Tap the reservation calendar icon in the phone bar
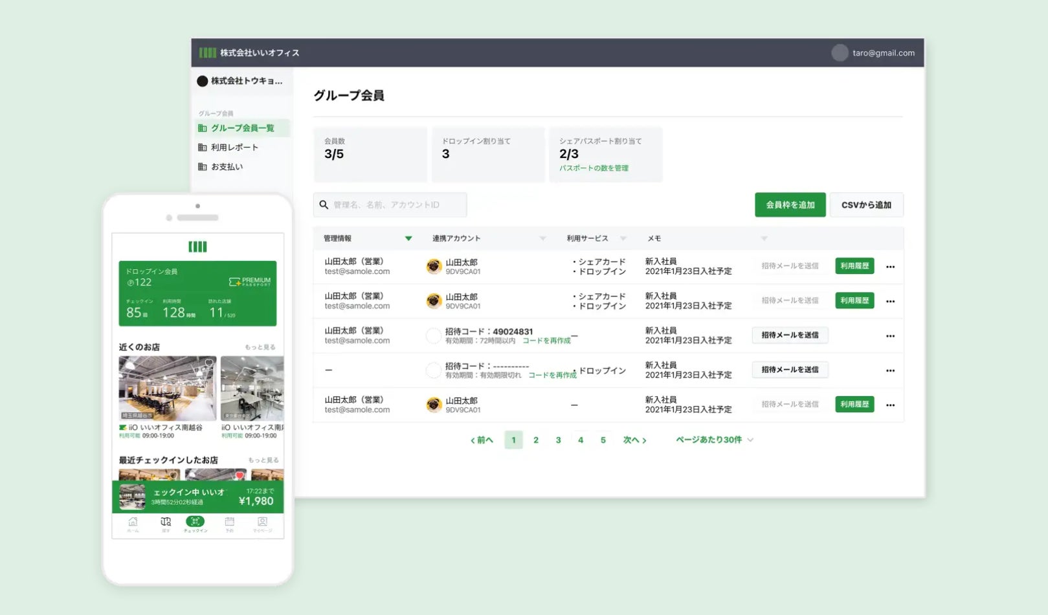 229,522
